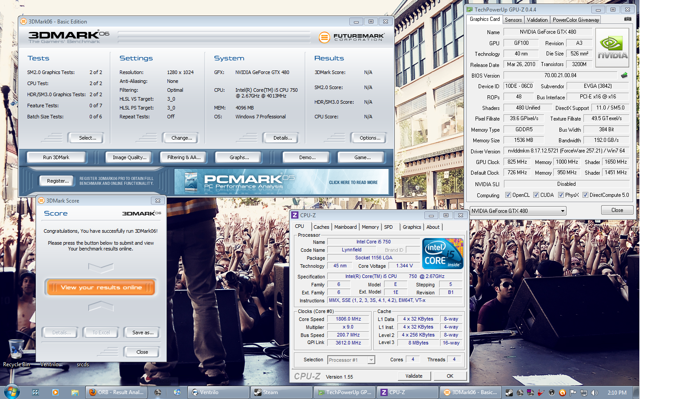This screenshot has width=682, height=399.
Task: Open the Action Center flag tray icon
Action: (573, 392)
